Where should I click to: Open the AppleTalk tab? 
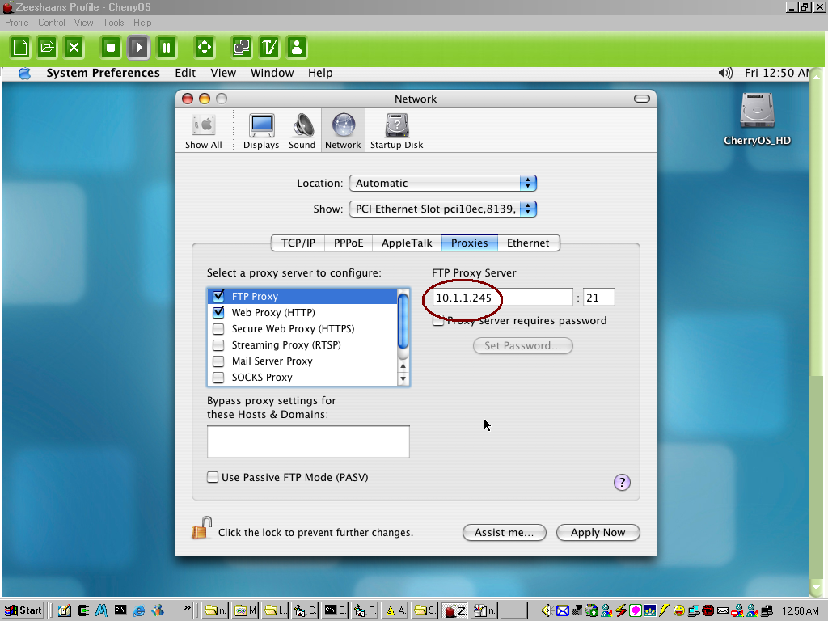click(408, 243)
